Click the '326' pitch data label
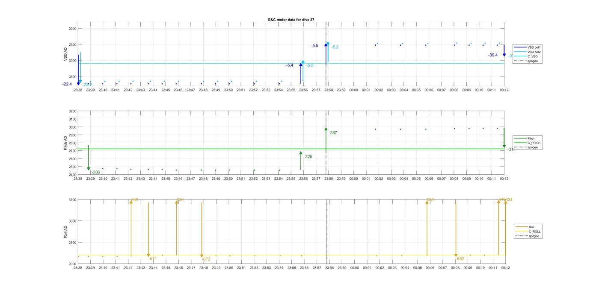 coord(308,157)
